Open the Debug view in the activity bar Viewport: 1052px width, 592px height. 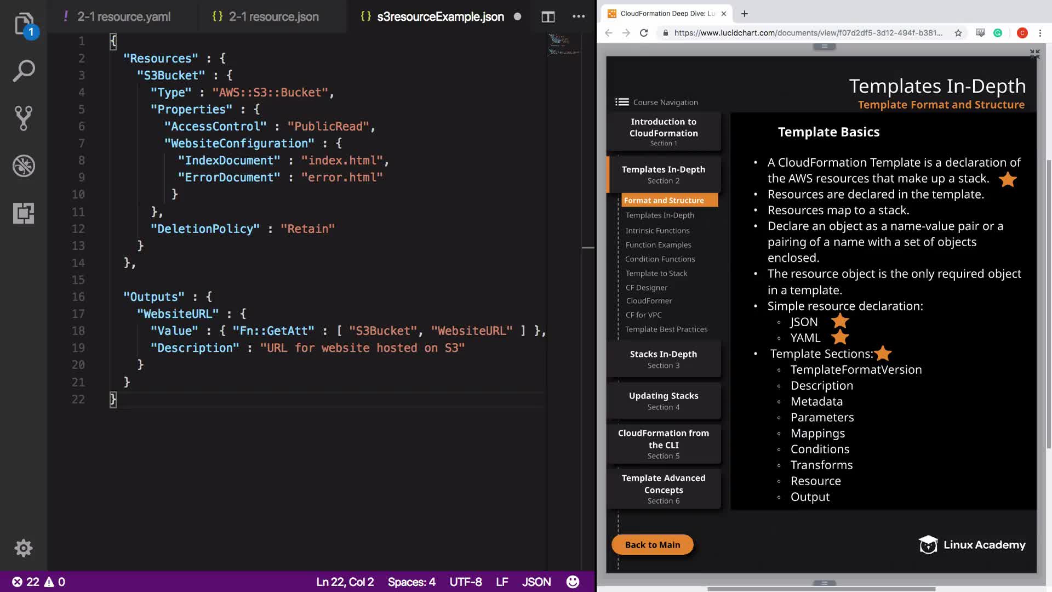24,166
